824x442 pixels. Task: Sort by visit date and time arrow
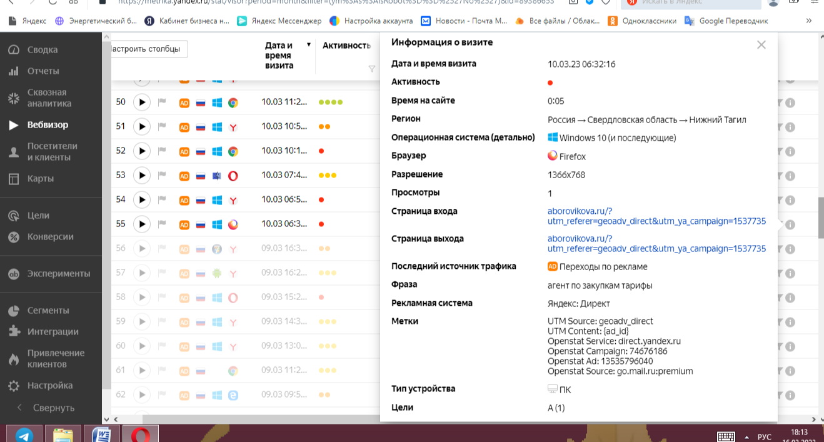click(308, 45)
